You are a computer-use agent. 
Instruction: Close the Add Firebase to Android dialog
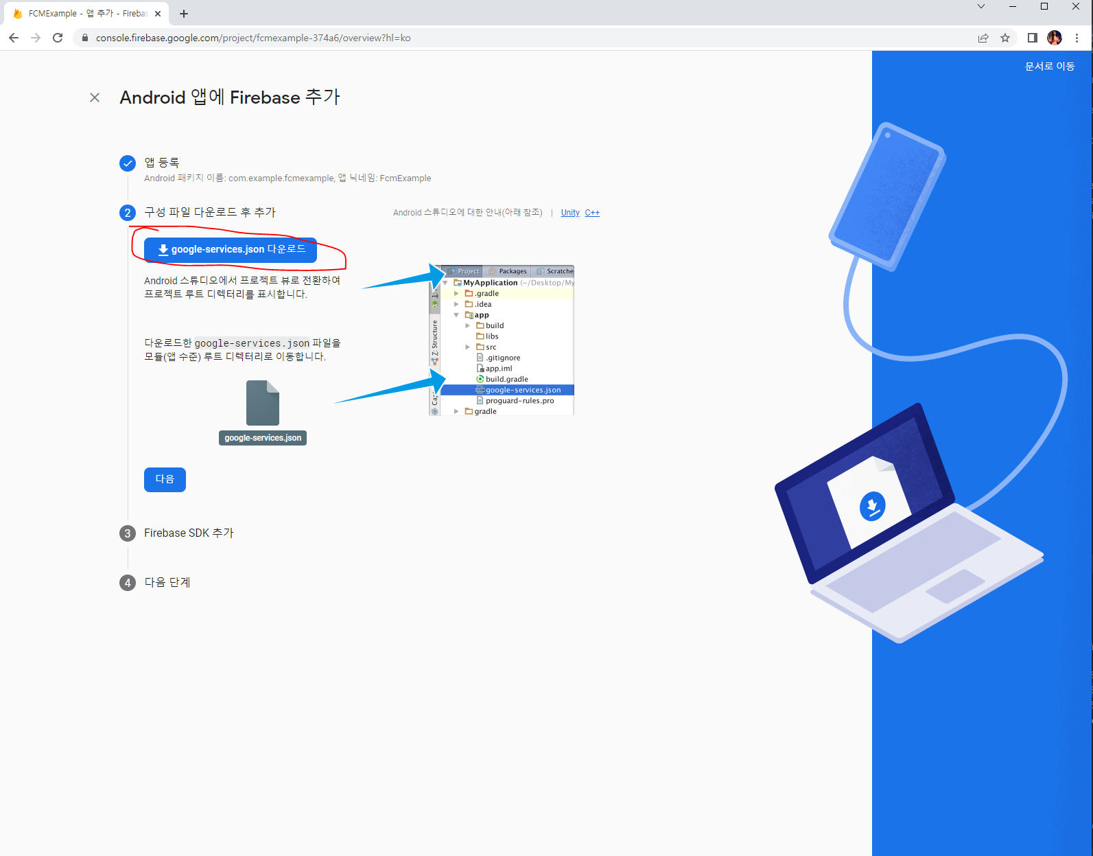click(95, 97)
